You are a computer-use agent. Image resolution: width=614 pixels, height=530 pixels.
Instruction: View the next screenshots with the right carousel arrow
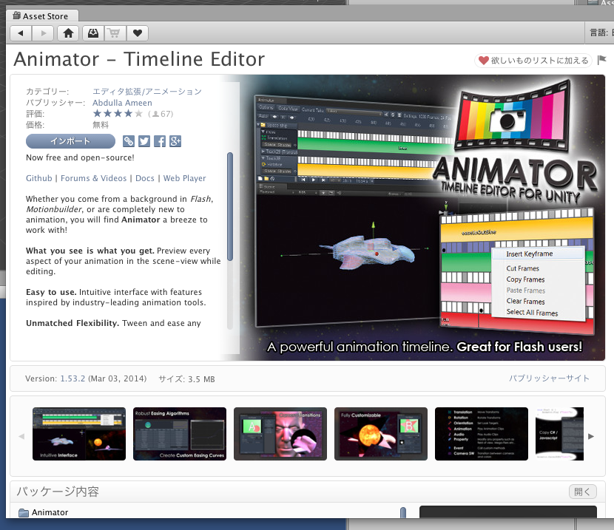pyautogui.click(x=592, y=435)
